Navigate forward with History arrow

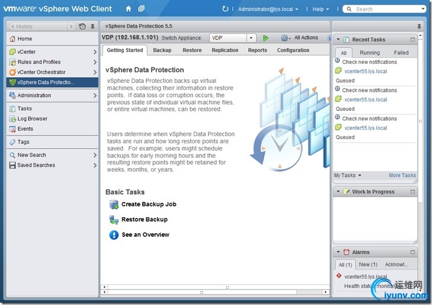pyautogui.click(x=71, y=27)
